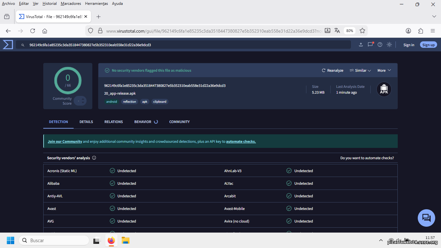Screen dimensions: 441x248
Task: Switch to the DETAILS tab
Action: (x=86, y=122)
